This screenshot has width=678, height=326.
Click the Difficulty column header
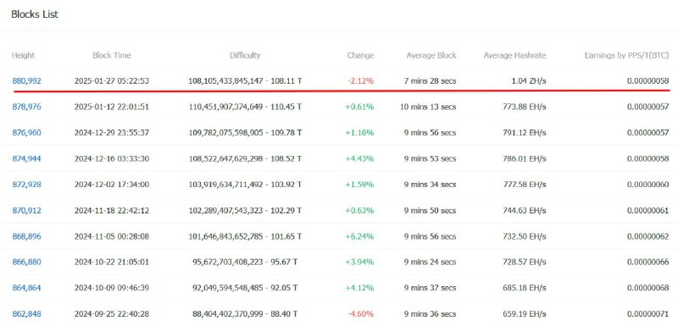(x=245, y=55)
